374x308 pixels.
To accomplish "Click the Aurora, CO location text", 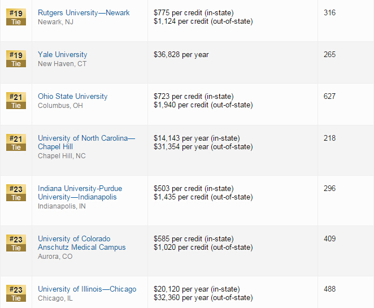I will (55, 257).
